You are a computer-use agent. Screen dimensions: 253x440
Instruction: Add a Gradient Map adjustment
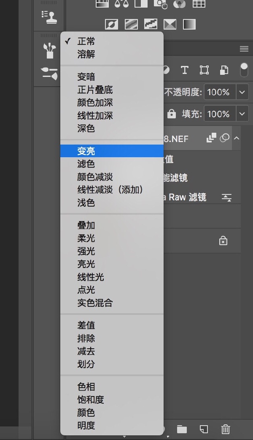(x=189, y=24)
